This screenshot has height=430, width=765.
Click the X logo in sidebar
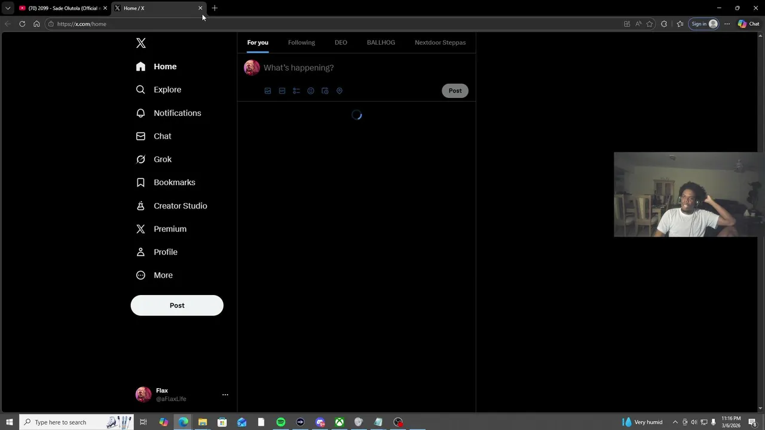(x=141, y=43)
